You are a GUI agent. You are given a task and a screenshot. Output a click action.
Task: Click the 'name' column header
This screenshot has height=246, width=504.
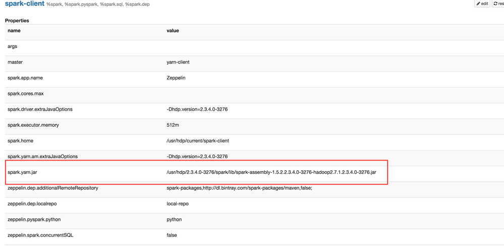[14, 31]
